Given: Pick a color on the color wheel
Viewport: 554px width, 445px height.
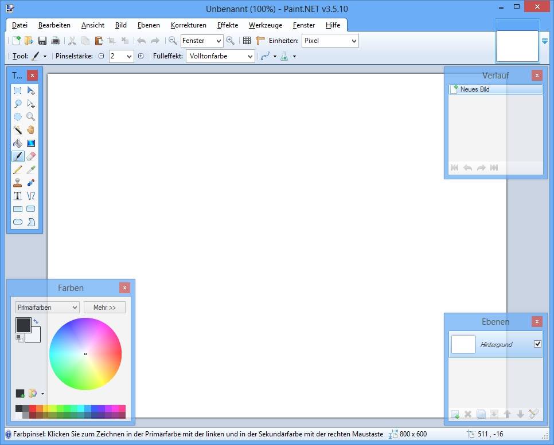Looking at the screenshot, I should tap(85, 354).
